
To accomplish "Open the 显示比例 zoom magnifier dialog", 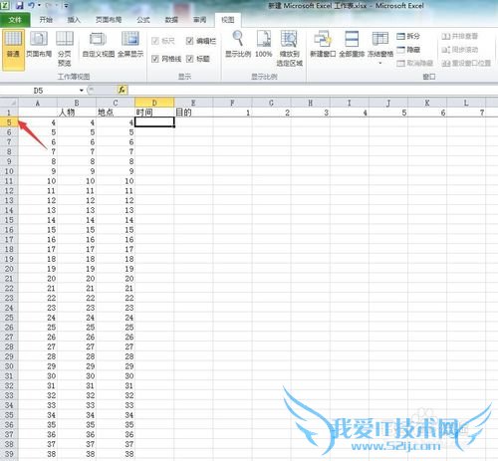I will [238, 44].
